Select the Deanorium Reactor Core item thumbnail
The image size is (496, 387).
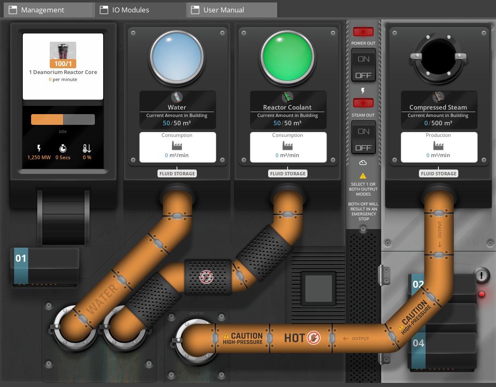coord(63,51)
